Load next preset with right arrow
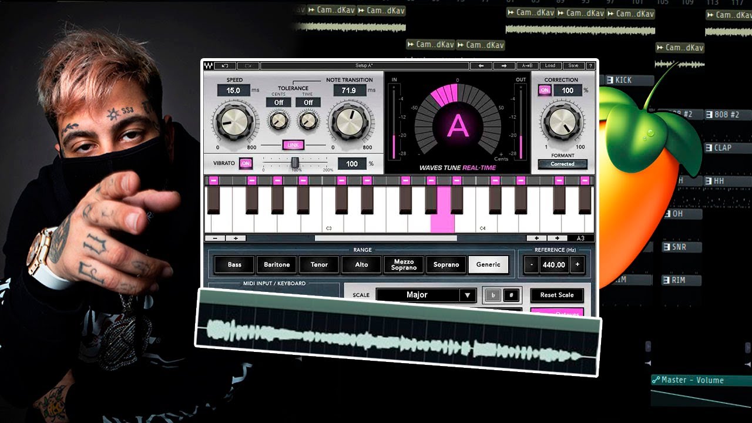 pos(504,66)
